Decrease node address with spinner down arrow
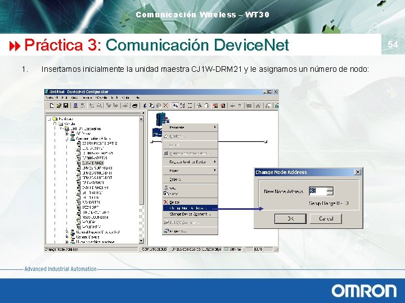 click(x=330, y=193)
